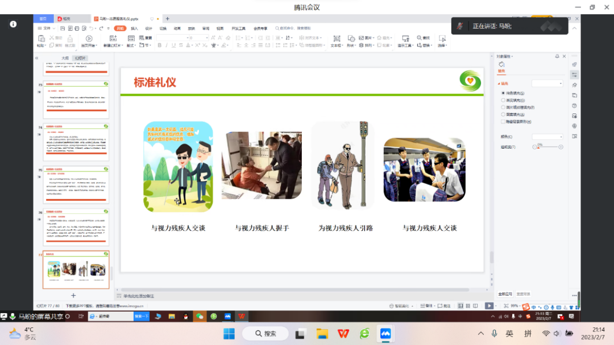
Task: Select the solid fill radio button
Action: [x=503, y=92]
